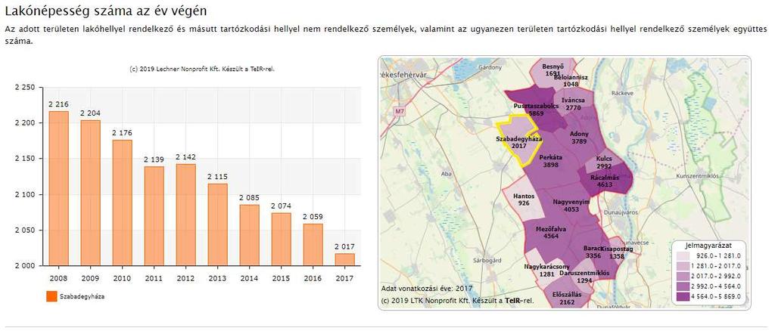This screenshot has height=331, width=775.
Task: Click the Kulcs 2992 map region
Action: (x=604, y=162)
